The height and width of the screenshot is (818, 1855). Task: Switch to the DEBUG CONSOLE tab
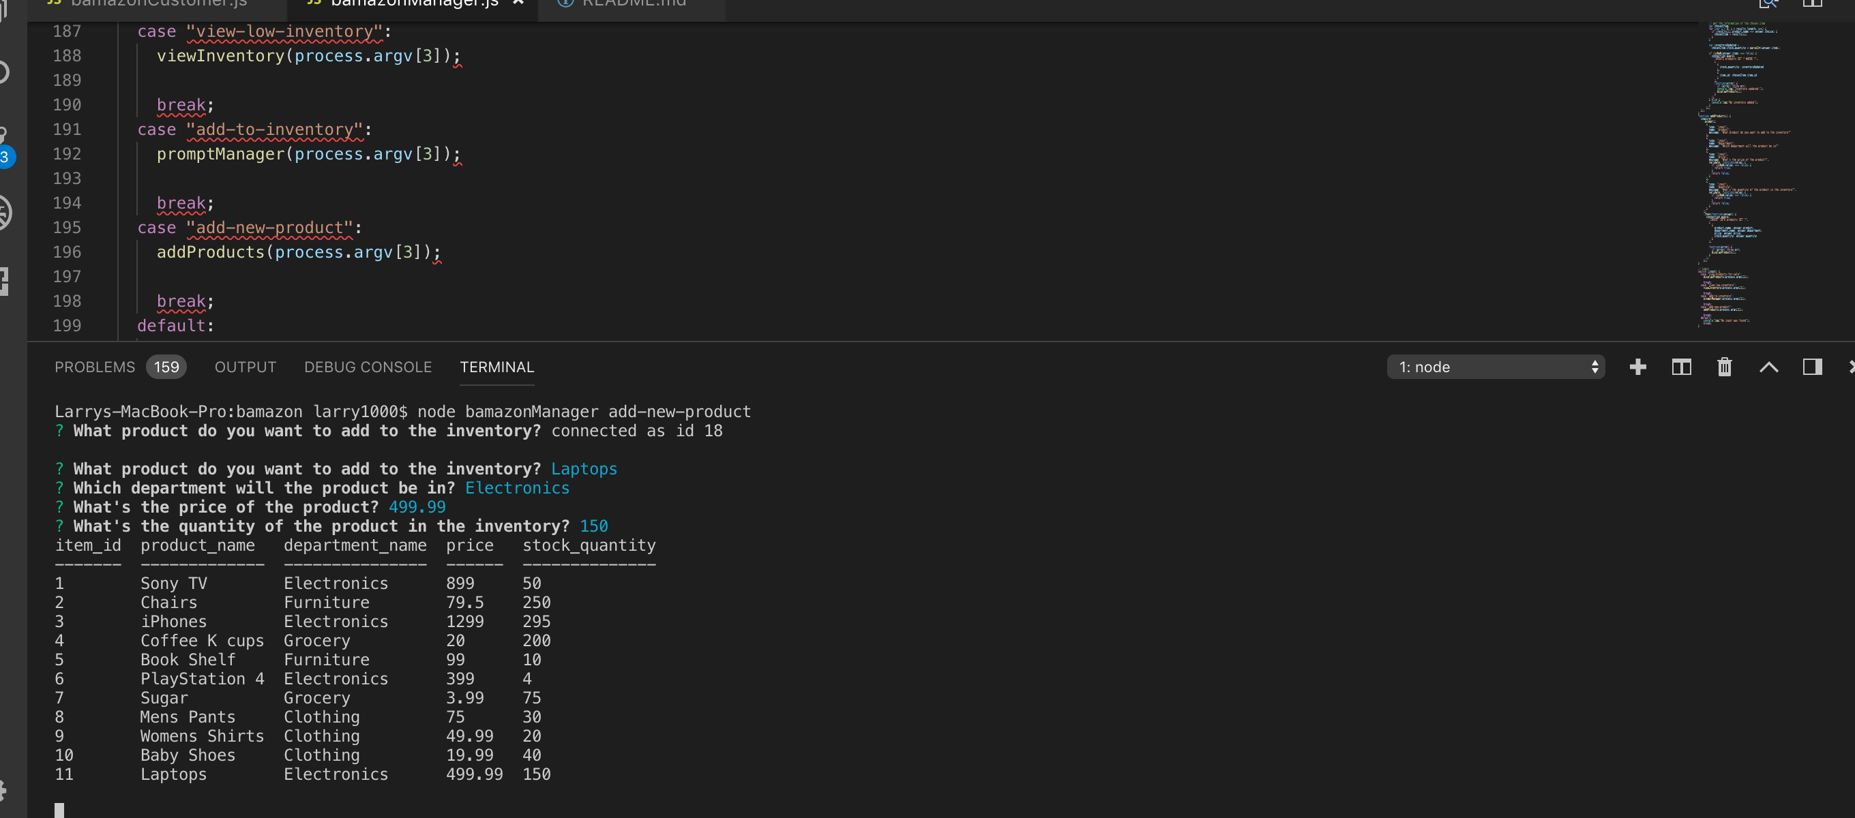pos(368,367)
